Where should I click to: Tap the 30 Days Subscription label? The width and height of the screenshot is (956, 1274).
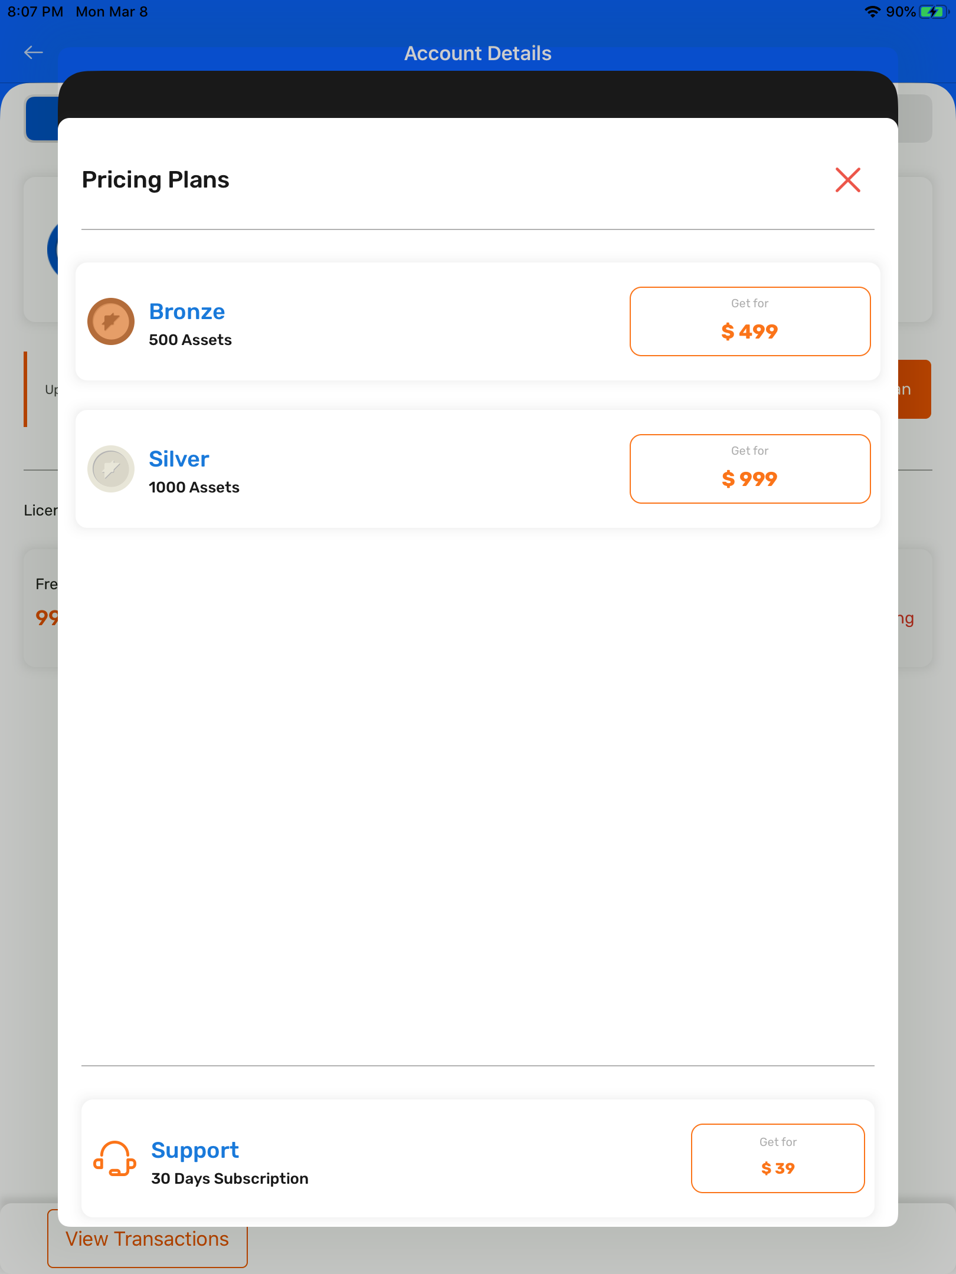230,1178
